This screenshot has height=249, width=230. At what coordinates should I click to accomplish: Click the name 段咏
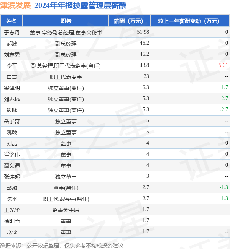point(12,110)
